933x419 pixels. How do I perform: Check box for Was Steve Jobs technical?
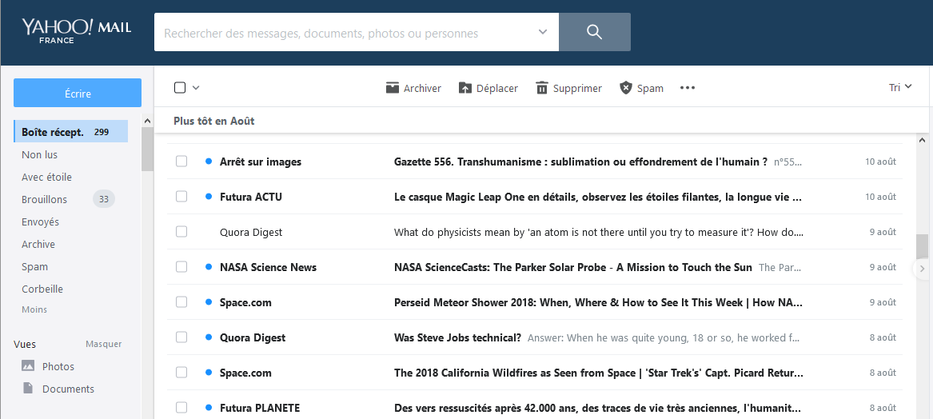point(181,337)
